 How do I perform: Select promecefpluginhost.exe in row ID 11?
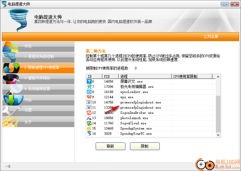(140, 107)
